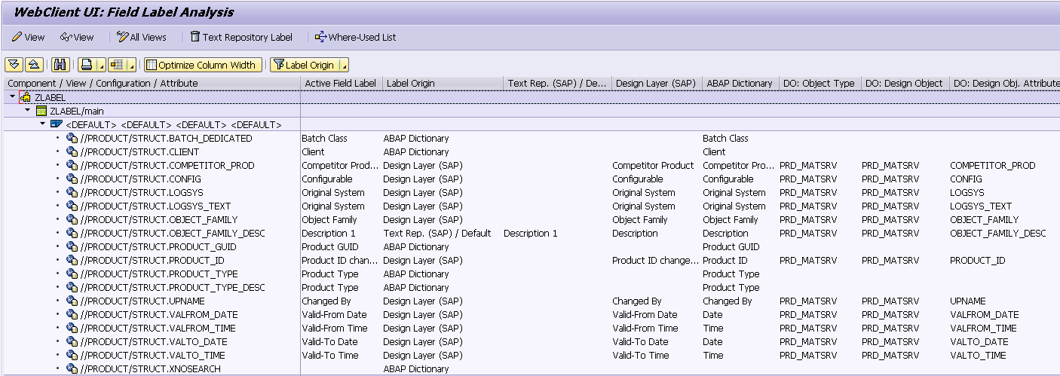Click the <DEFAULT> configuration icon
The image size is (1060, 376).
[57, 124]
